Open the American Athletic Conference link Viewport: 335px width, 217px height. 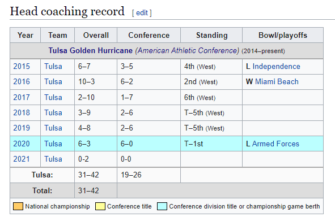coord(187,51)
